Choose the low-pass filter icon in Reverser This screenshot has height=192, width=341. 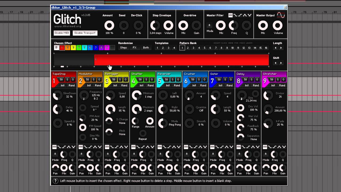(165, 147)
